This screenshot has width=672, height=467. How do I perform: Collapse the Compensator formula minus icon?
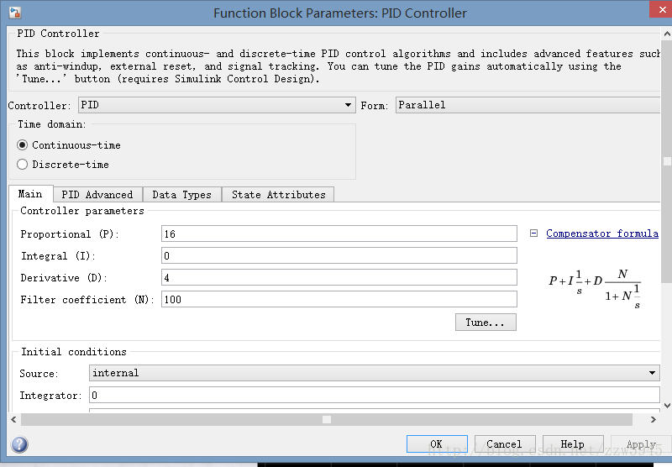(x=533, y=233)
